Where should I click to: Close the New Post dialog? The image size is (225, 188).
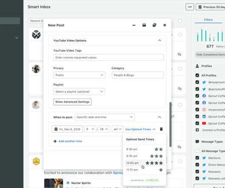coord(165,25)
